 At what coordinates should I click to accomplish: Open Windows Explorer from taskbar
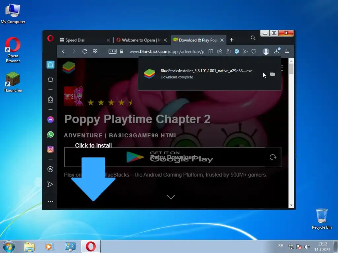click(x=29, y=247)
